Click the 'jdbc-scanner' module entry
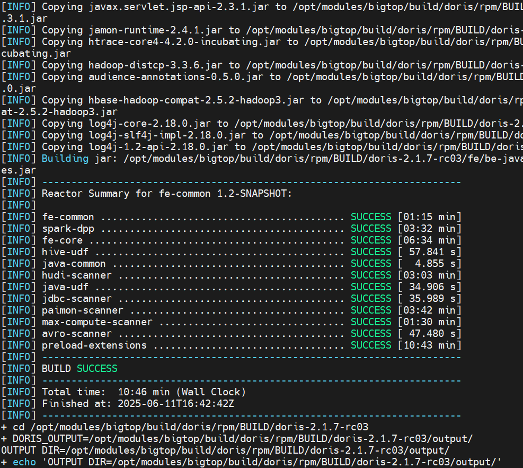Screen dimensions: 523x468 (77, 299)
